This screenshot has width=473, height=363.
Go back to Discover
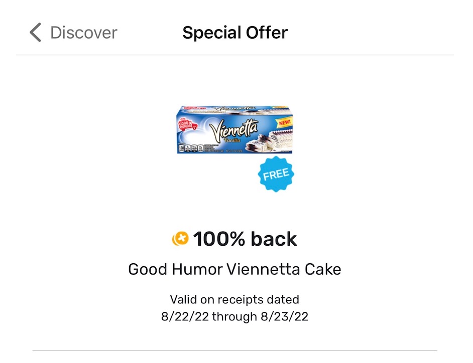click(83, 33)
